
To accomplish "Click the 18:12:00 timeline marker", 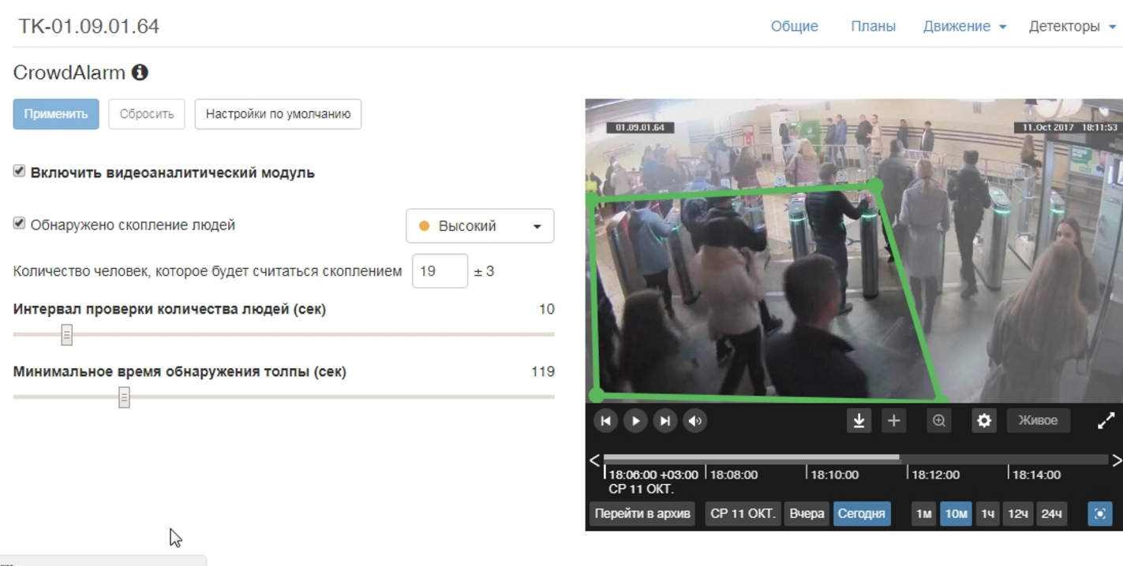I will click(x=935, y=475).
